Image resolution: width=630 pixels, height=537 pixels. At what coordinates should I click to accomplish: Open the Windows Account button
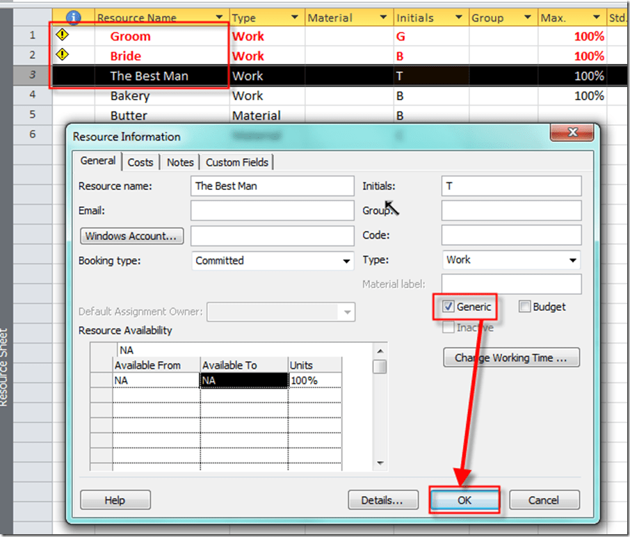coord(131,236)
